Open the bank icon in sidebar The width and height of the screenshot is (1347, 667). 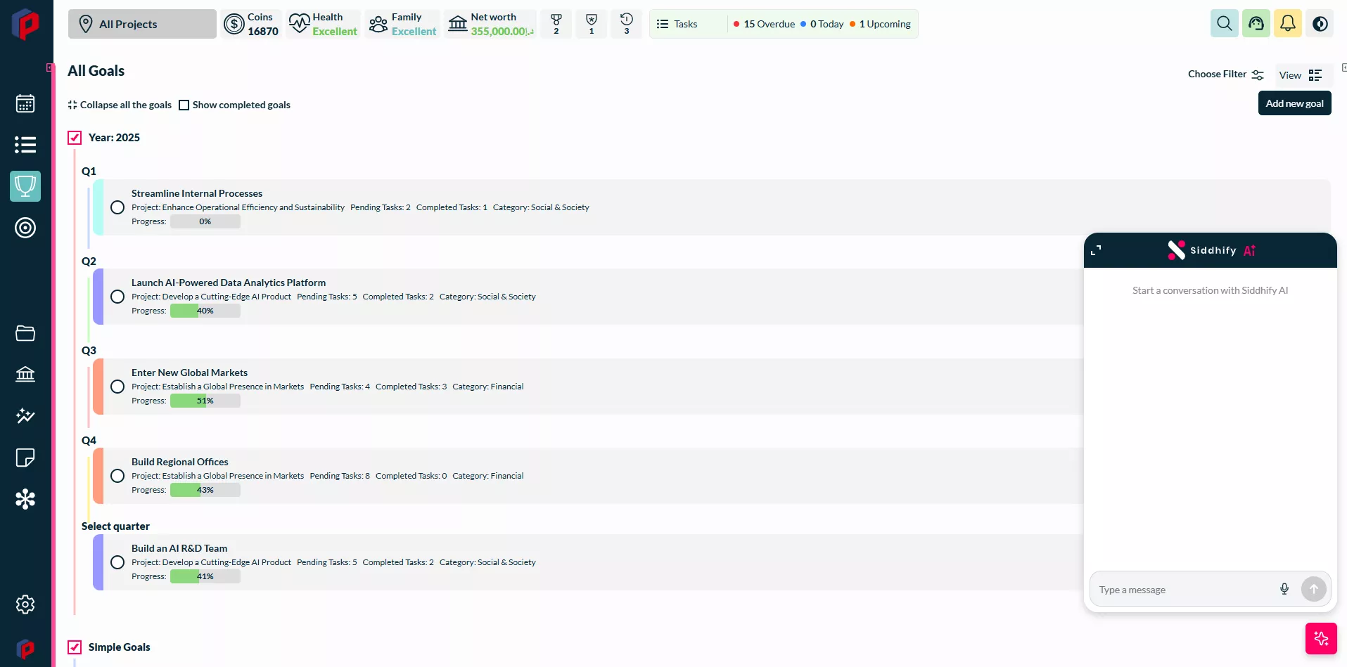pyautogui.click(x=25, y=374)
